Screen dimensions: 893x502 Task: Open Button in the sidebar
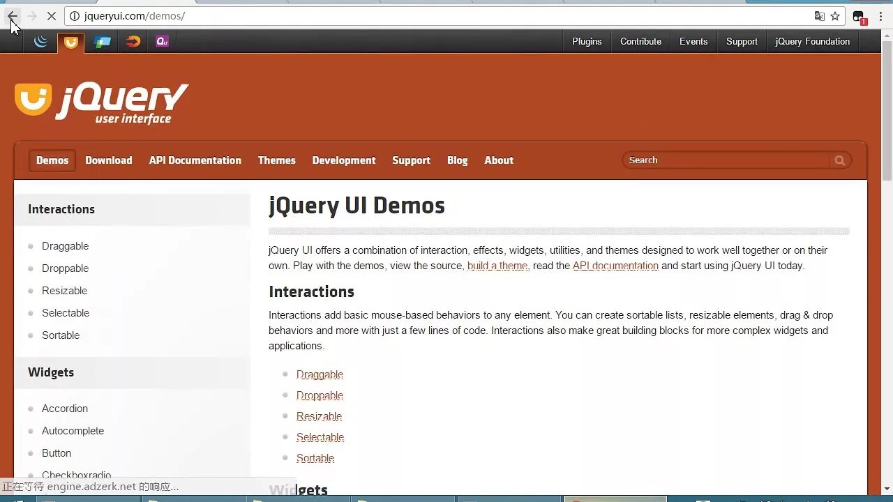click(x=57, y=453)
